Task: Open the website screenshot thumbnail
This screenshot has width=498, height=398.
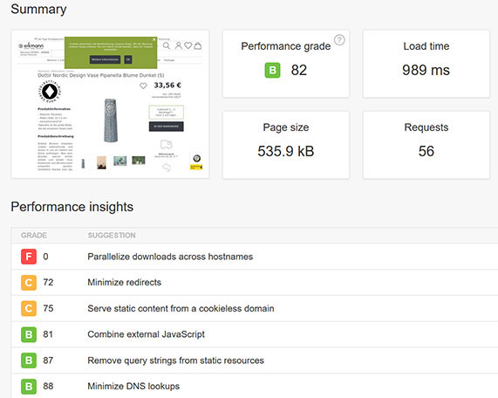Action: tap(110, 104)
